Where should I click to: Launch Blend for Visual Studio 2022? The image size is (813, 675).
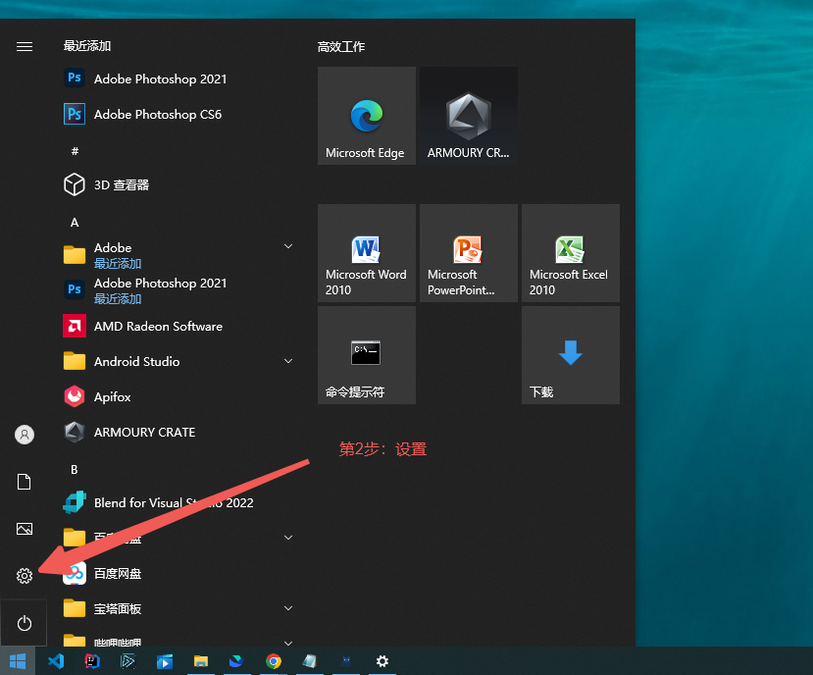coord(178,502)
